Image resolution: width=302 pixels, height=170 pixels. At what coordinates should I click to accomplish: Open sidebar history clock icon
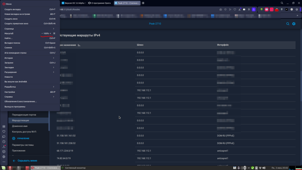click(x=4, y=142)
